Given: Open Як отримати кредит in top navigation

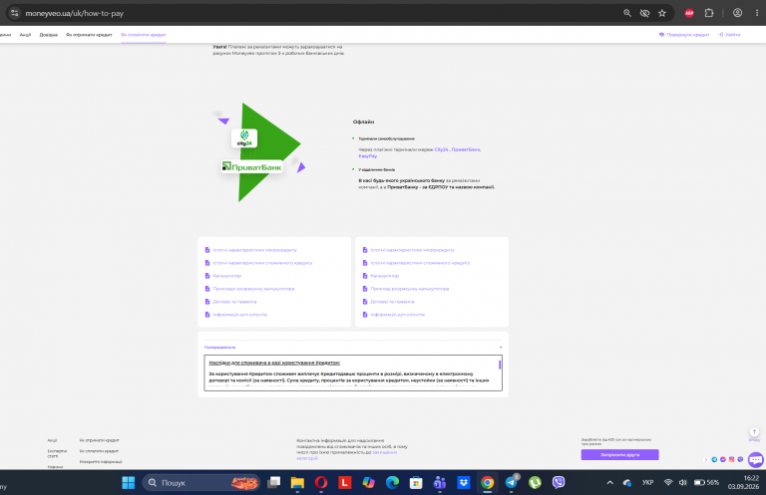Looking at the screenshot, I should tap(89, 35).
